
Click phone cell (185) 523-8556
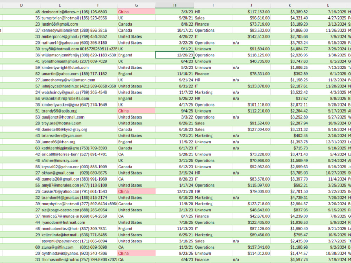pos(98,18)
